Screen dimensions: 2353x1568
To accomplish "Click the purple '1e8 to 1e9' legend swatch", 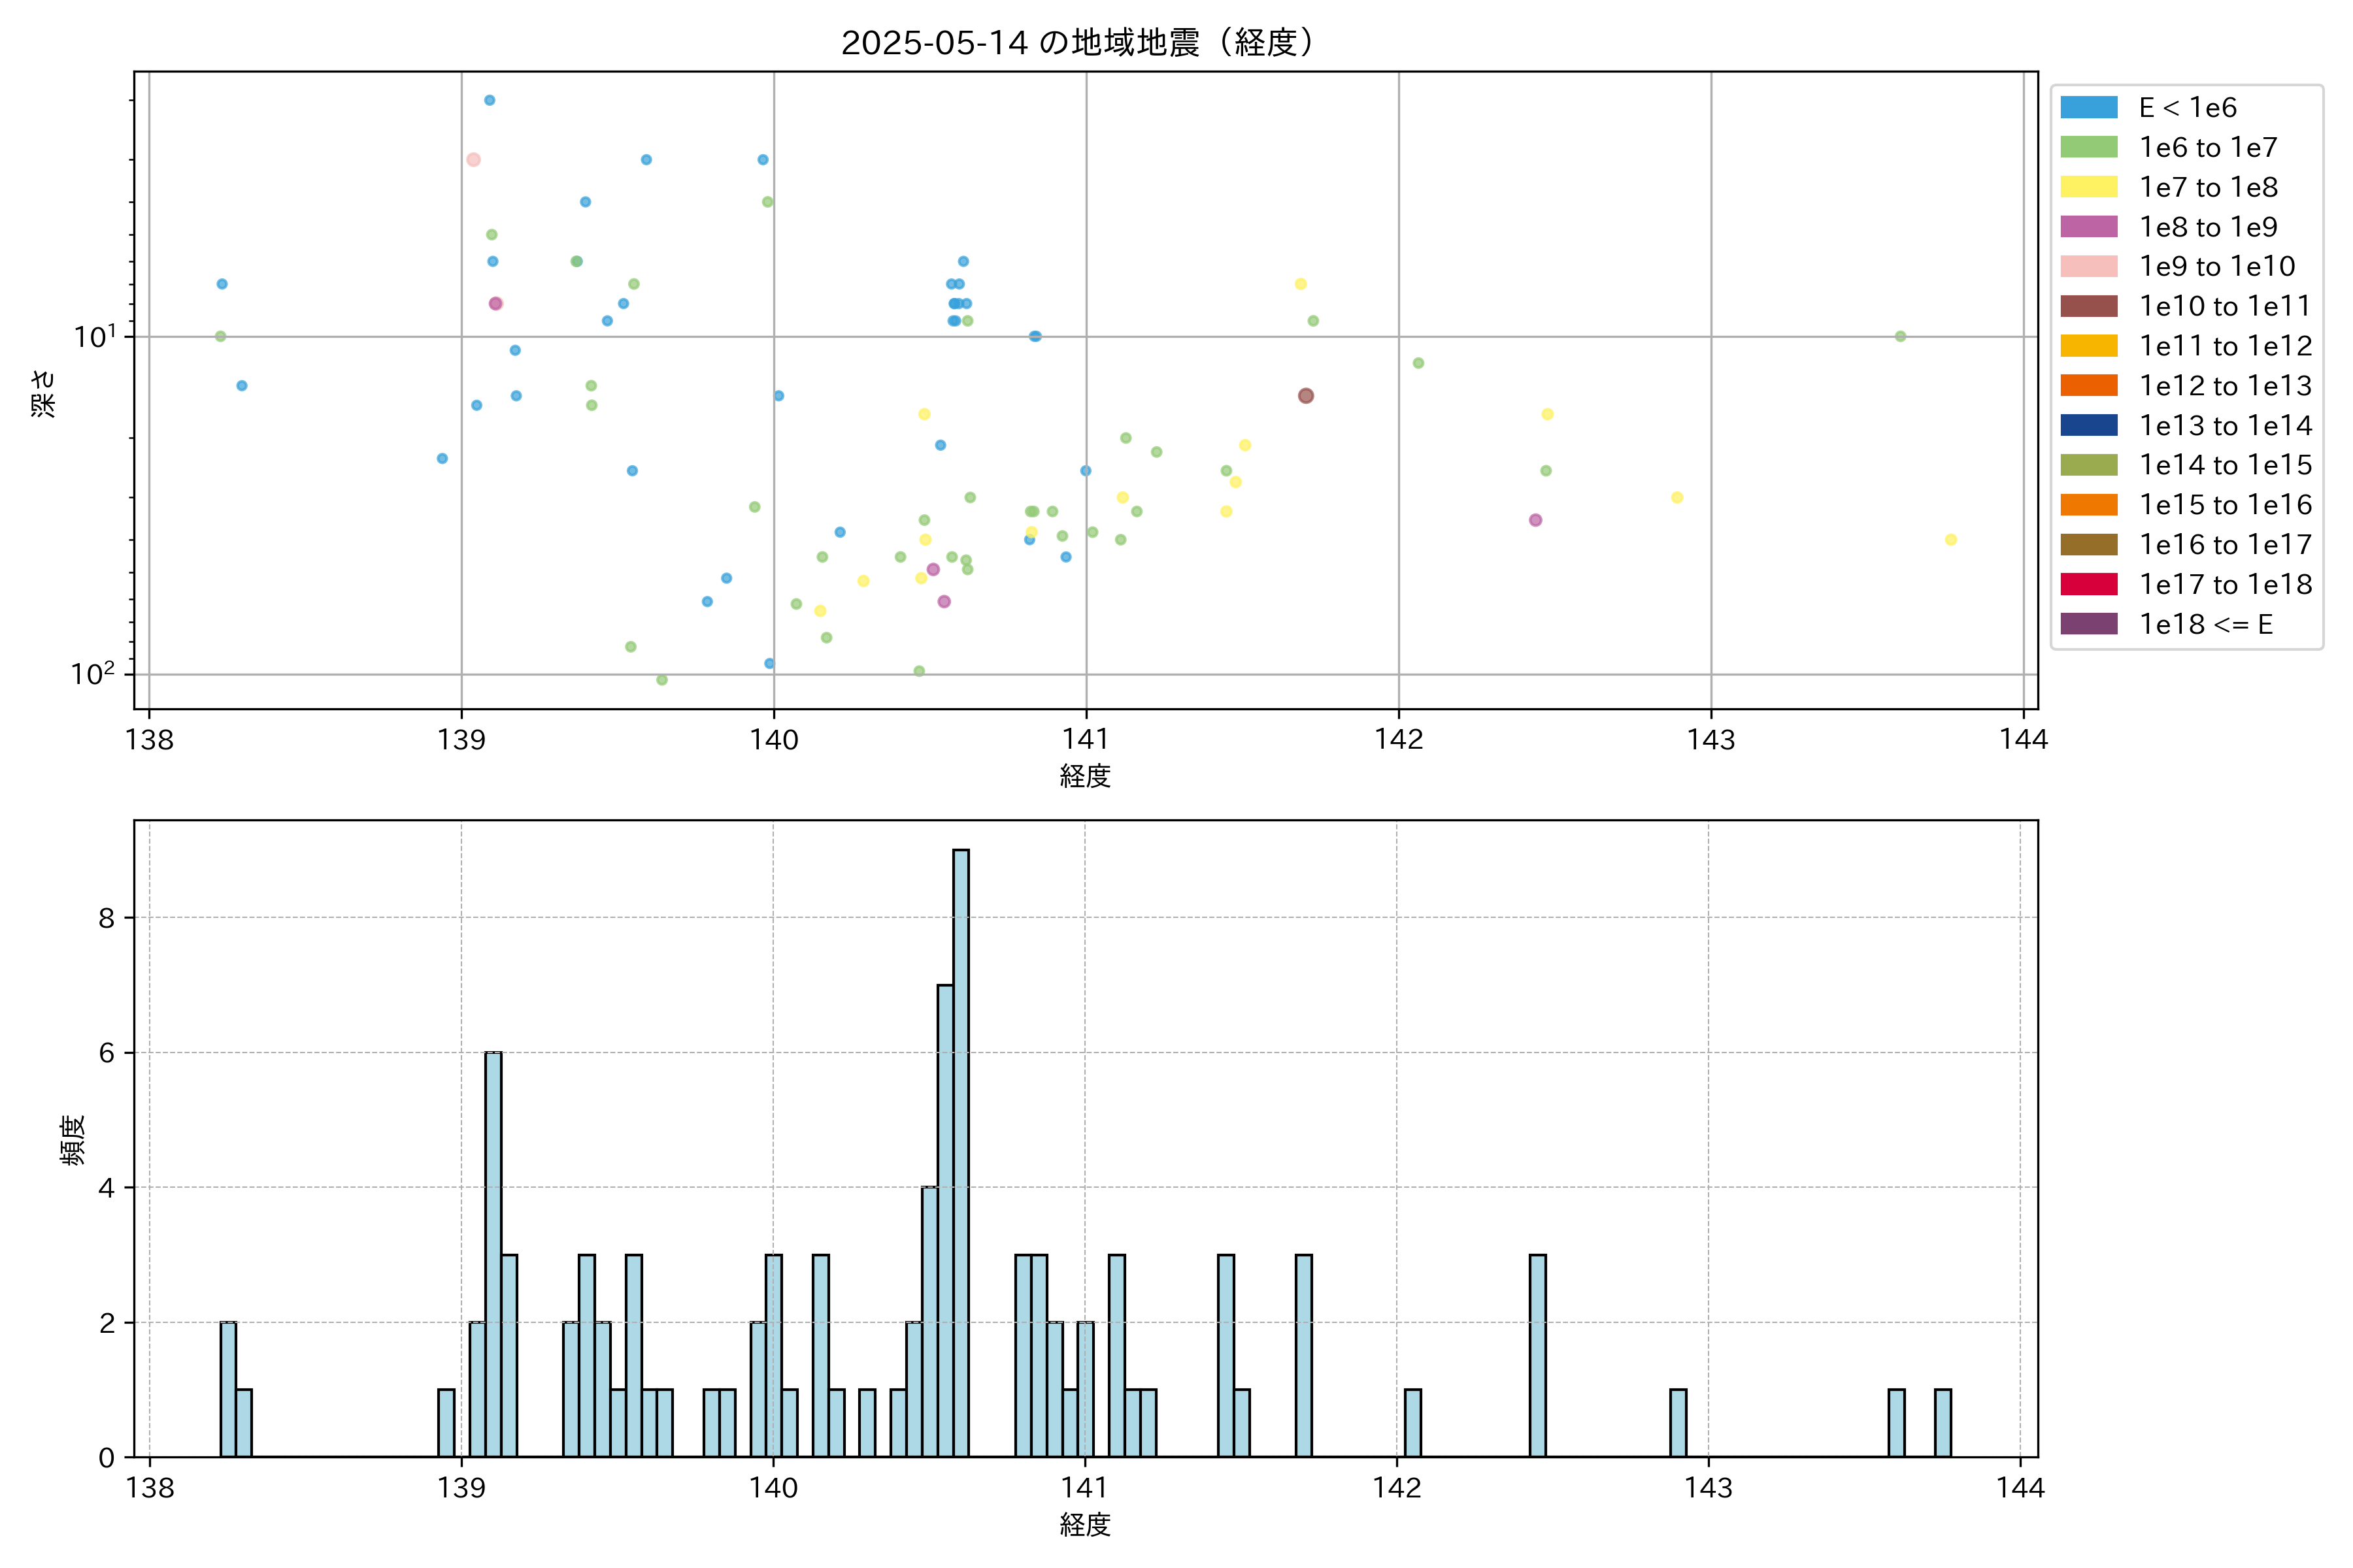I will (2089, 227).
